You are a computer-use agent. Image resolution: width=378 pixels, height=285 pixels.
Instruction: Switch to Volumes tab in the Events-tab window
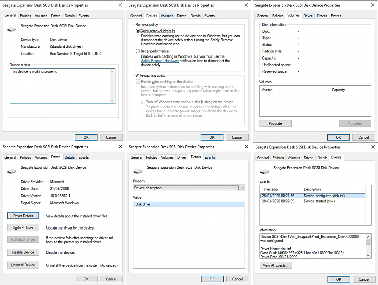[294, 158]
